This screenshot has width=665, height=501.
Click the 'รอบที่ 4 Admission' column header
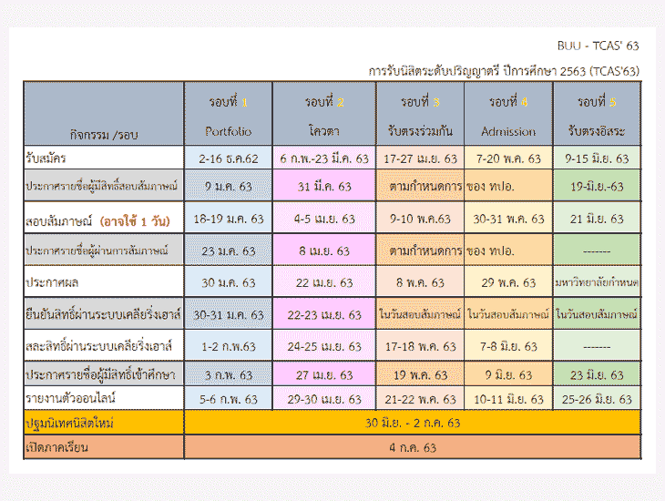coord(508,113)
